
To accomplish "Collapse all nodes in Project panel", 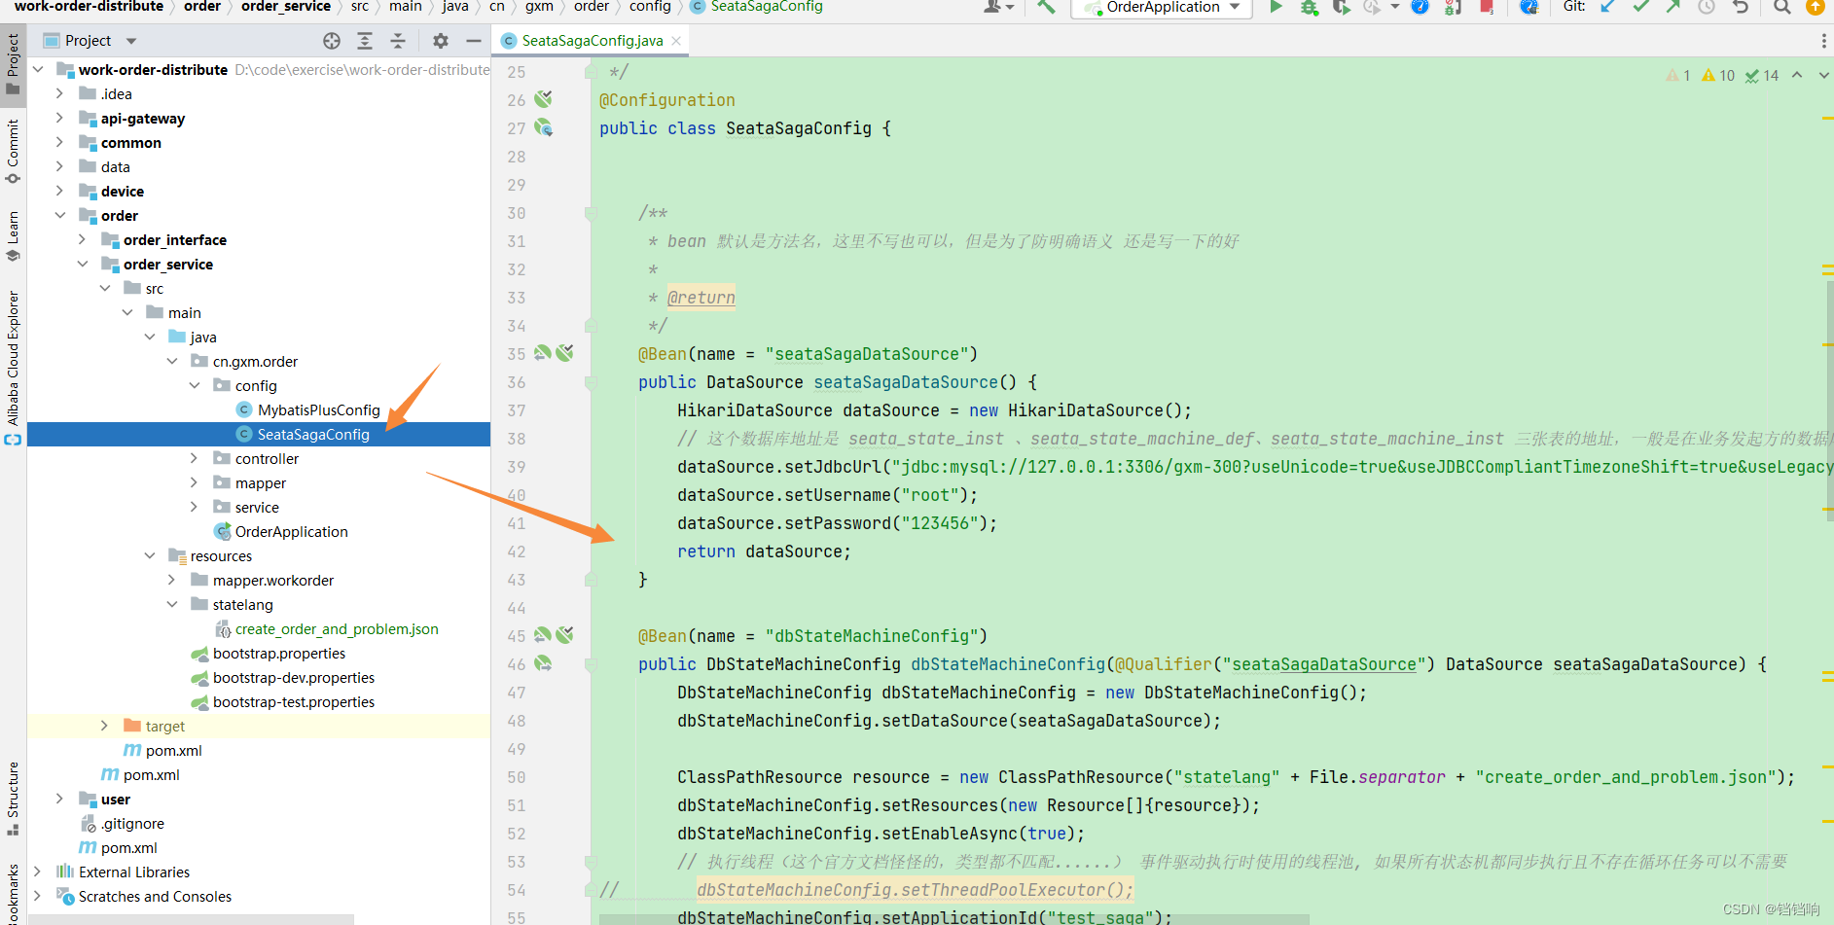I will [398, 41].
